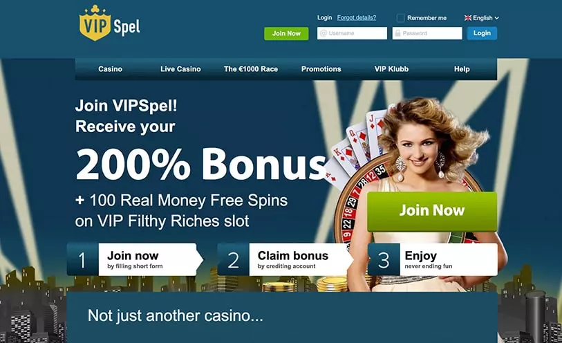Select VIP Klubb in navigation bar
The image size is (562, 343).
tap(391, 69)
